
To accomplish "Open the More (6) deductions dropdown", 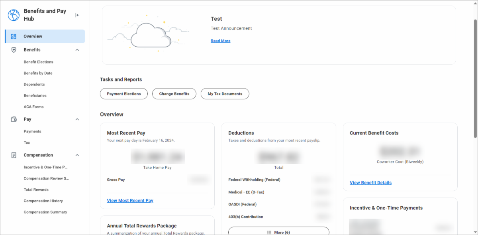I will [278, 231].
